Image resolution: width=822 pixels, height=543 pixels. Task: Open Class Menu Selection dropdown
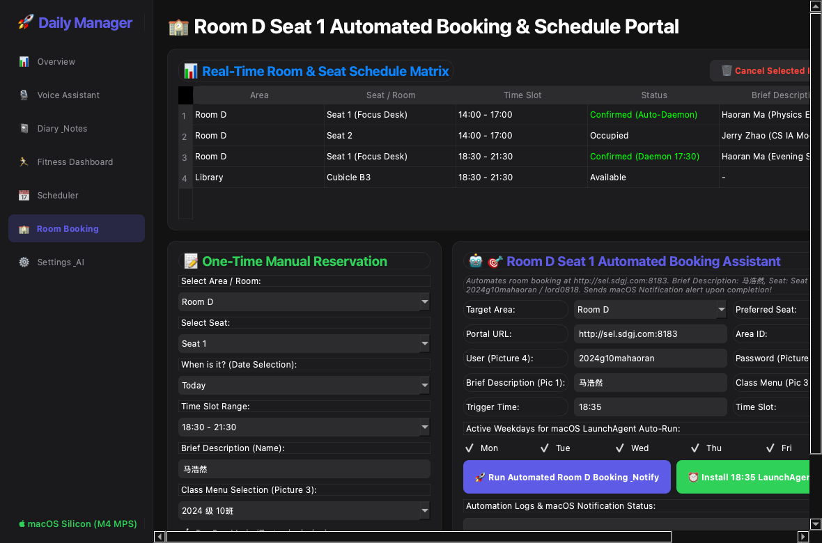304,511
